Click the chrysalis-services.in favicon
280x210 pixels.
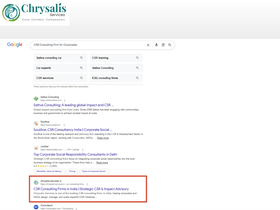(36, 183)
